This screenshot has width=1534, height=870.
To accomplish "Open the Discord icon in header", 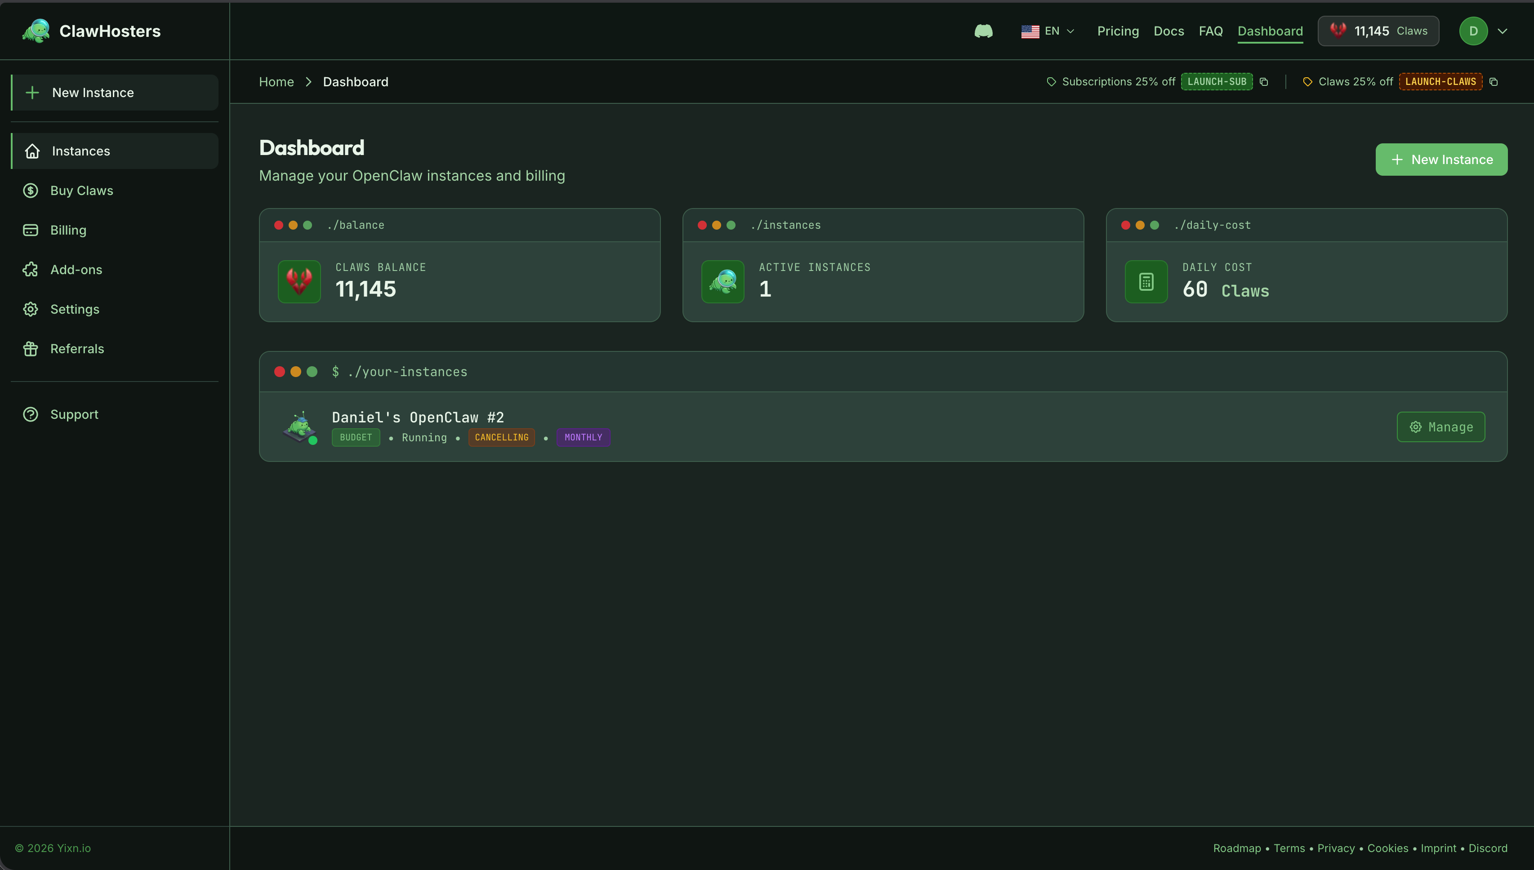I will 983,31.
